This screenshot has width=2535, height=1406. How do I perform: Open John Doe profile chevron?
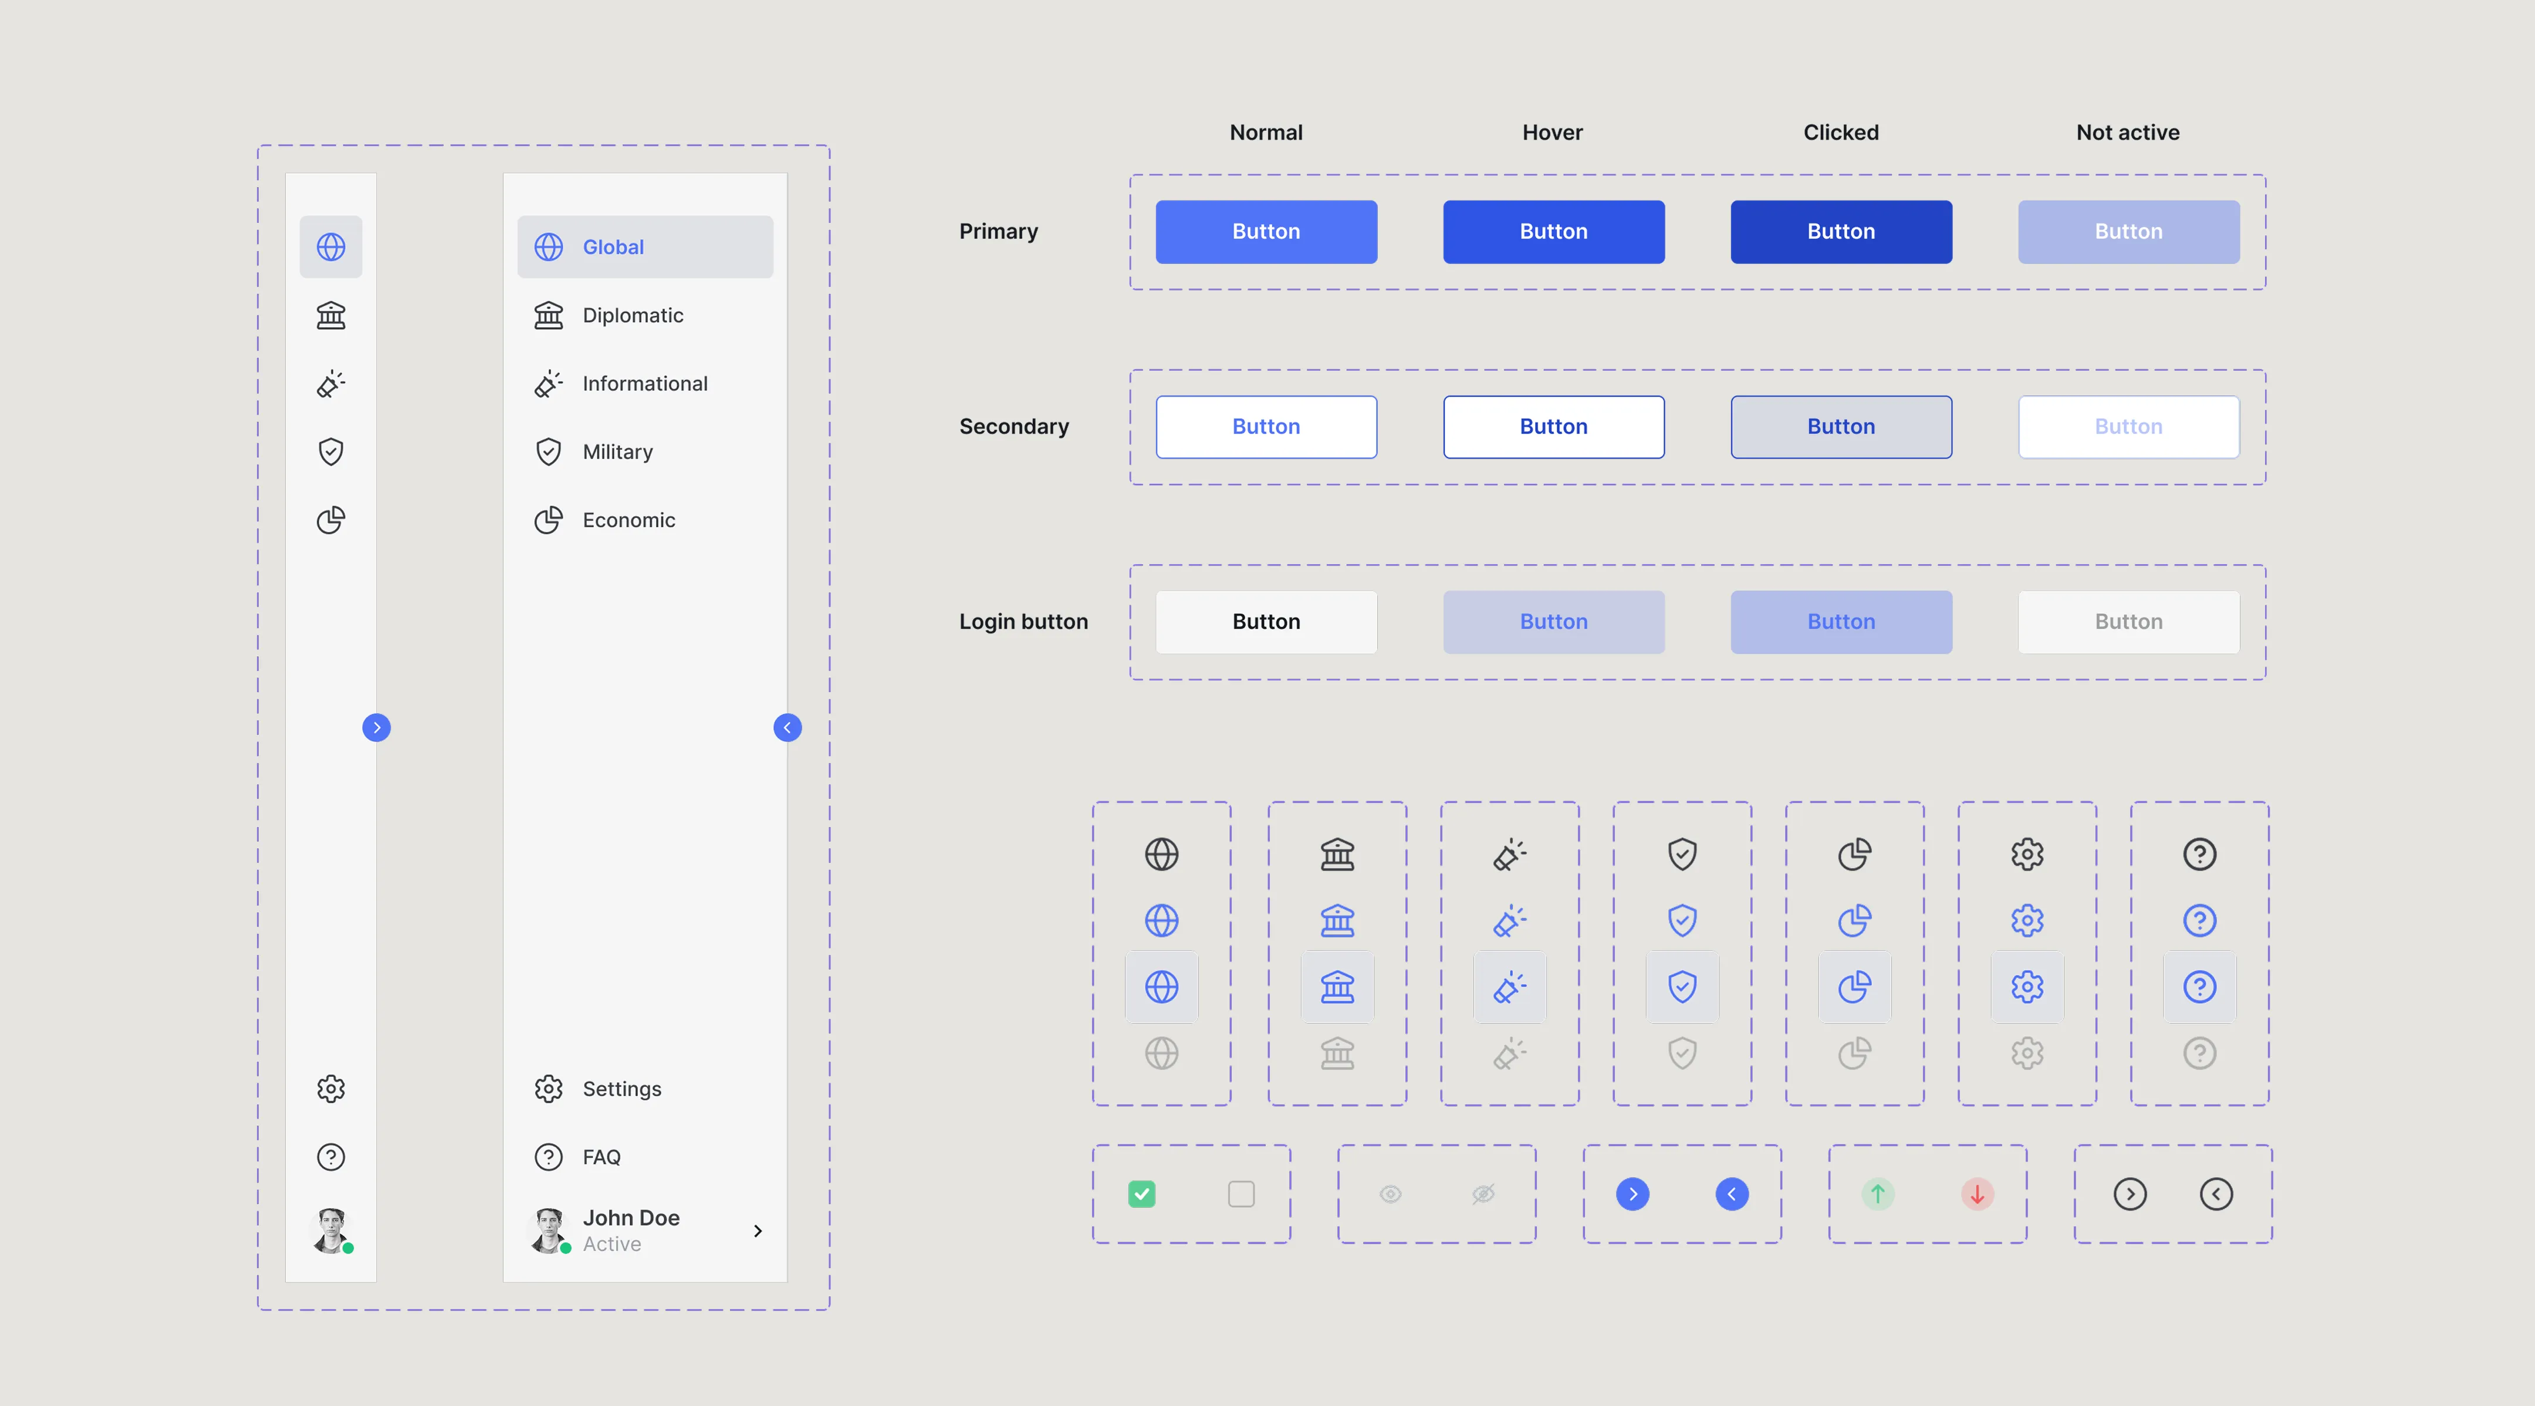pyautogui.click(x=758, y=1231)
